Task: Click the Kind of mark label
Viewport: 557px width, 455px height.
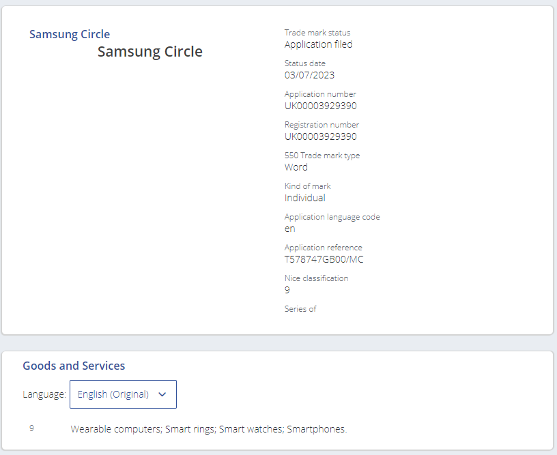Action: point(308,186)
